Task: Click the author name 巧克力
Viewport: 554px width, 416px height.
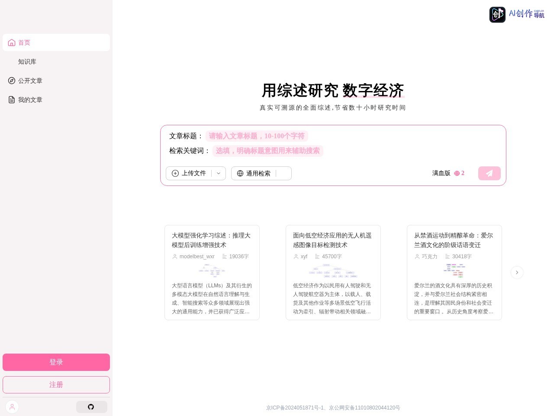Action: tap(430, 257)
